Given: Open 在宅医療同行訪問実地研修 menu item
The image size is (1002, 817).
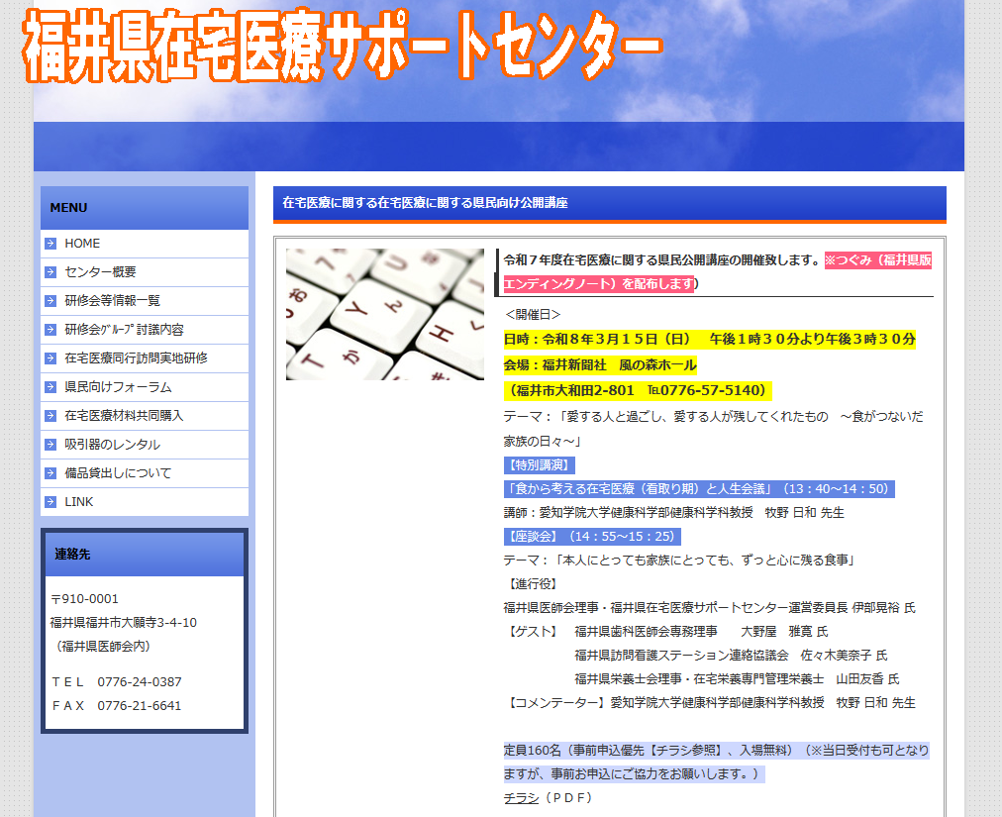Looking at the screenshot, I should pos(136,358).
